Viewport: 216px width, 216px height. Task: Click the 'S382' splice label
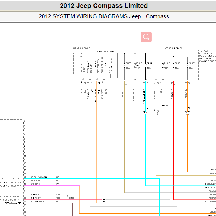(167, 106)
